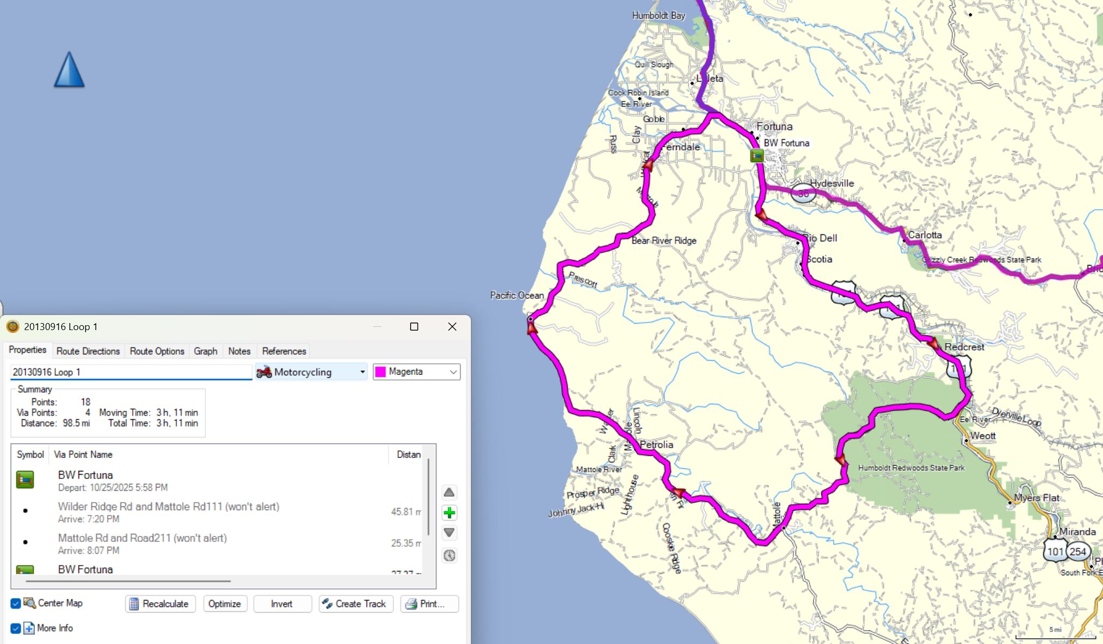Switch to the Route Directions tab
This screenshot has width=1103, height=644.
tap(88, 351)
